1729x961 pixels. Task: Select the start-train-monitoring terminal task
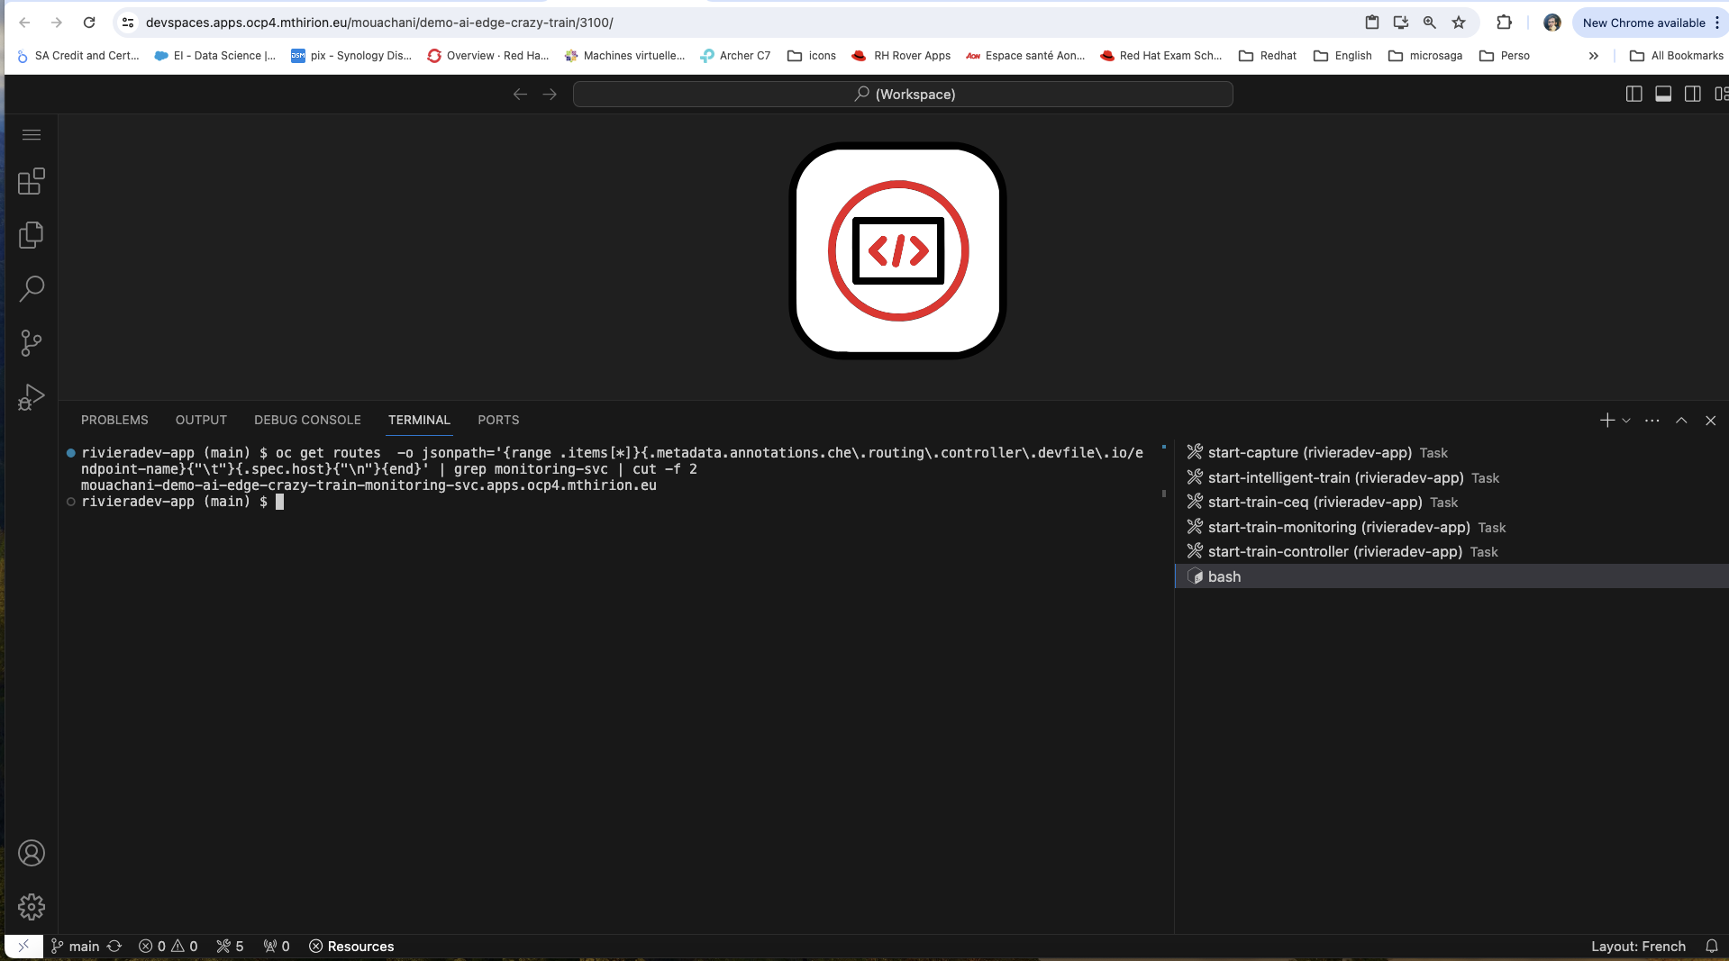click(x=1338, y=527)
